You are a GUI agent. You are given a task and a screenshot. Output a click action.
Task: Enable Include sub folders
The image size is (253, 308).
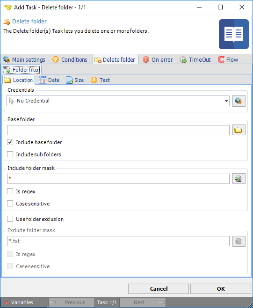pos(10,154)
